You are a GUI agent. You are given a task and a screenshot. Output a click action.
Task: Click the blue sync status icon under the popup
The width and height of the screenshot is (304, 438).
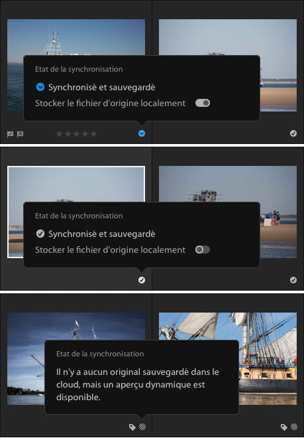click(x=142, y=133)
